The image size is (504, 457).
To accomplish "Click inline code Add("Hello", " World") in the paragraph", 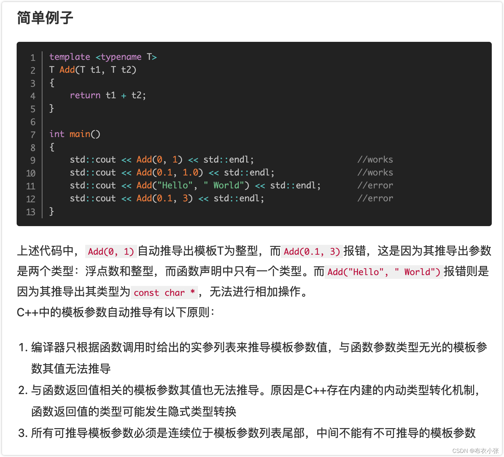I will click(384, 272).
